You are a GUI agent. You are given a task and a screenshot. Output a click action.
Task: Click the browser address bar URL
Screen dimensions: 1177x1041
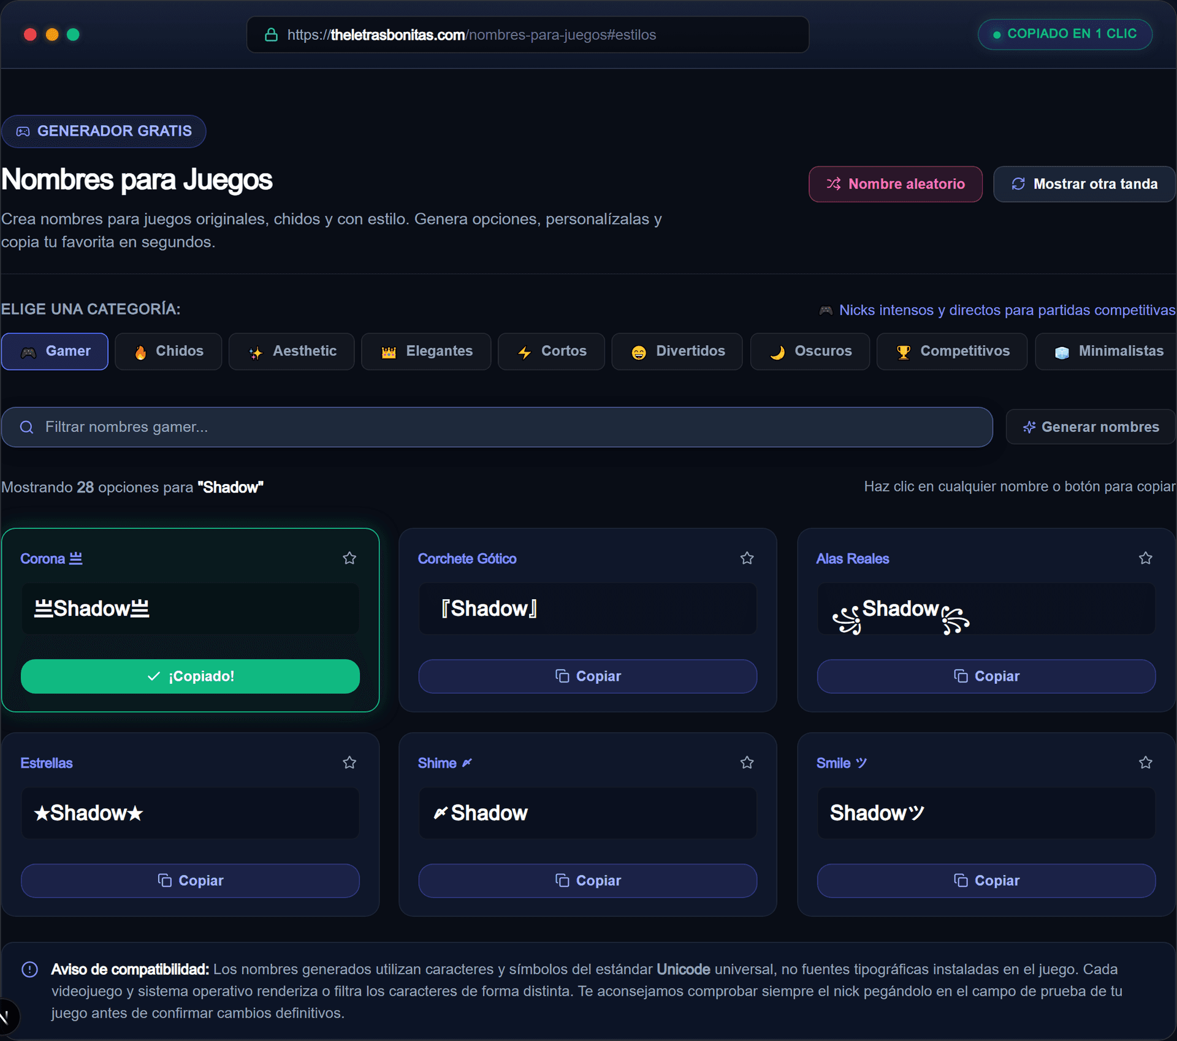[x=471, y=35]
